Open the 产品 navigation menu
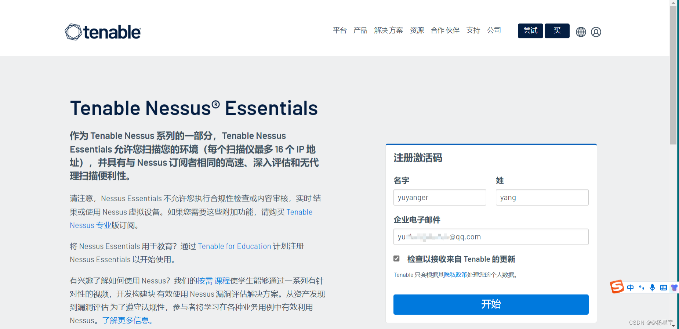The width and height of the screenshot is (679, 329). 360,30
